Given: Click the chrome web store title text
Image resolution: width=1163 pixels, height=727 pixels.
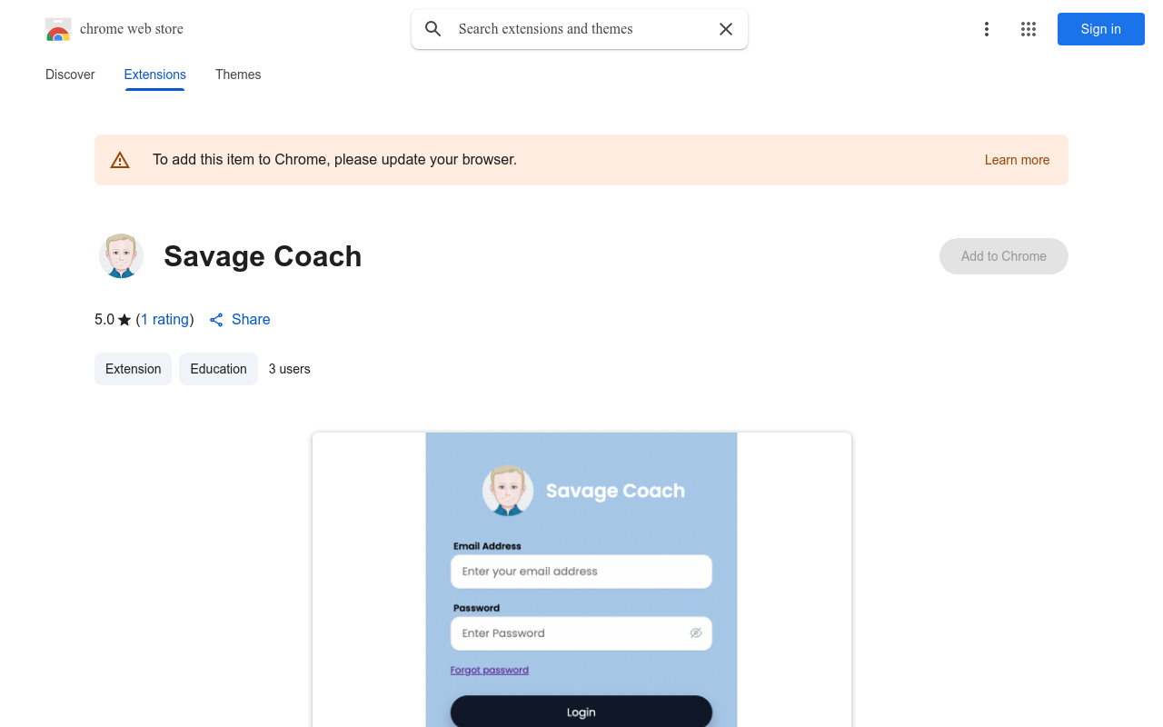Looking at the screenshot, I should (x=132, y=29).
